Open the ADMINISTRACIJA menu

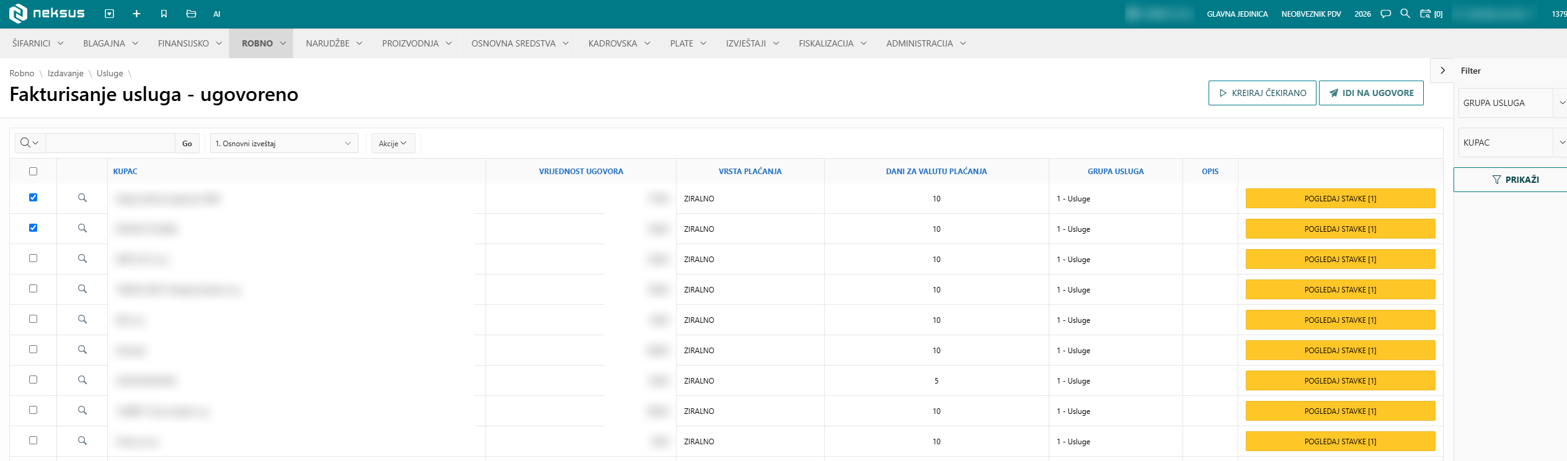926,43
